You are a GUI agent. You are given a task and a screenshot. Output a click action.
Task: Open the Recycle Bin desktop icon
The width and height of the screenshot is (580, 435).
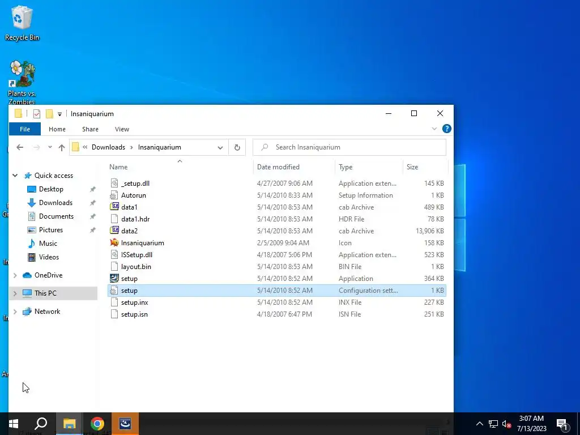tap(22, 23)
